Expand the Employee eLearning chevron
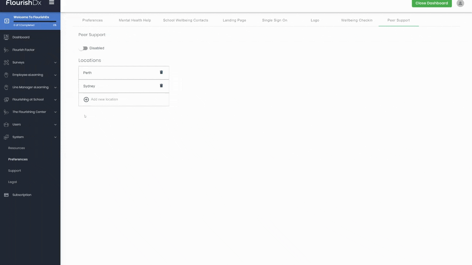The height and width of the screenshot is (265, 472). pyautogui.click(x=55, y=75)
